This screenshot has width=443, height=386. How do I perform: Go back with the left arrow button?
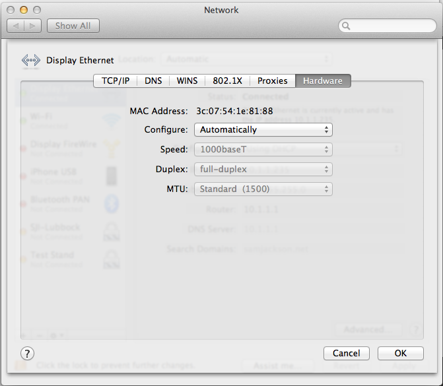pyautogui.click(x=16, y=26)
